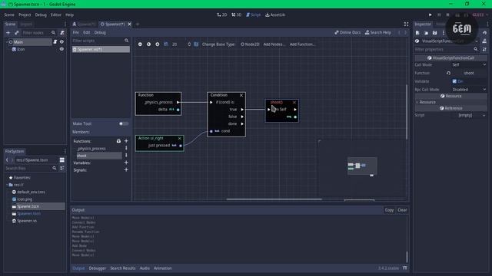The image size is (492, 276).
Task: Load resource icon in Inspector
Action: coord(426,32)
